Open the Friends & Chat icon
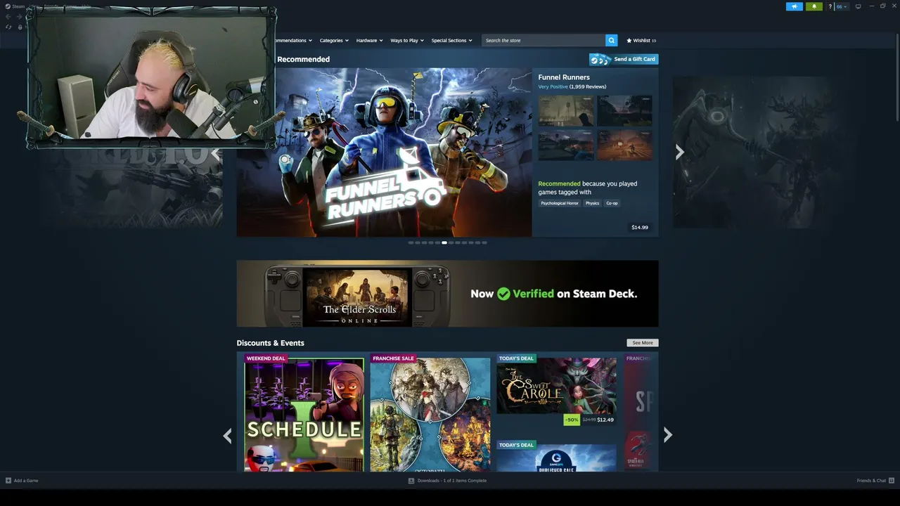 pyautogui.click(x=892, y=481)
